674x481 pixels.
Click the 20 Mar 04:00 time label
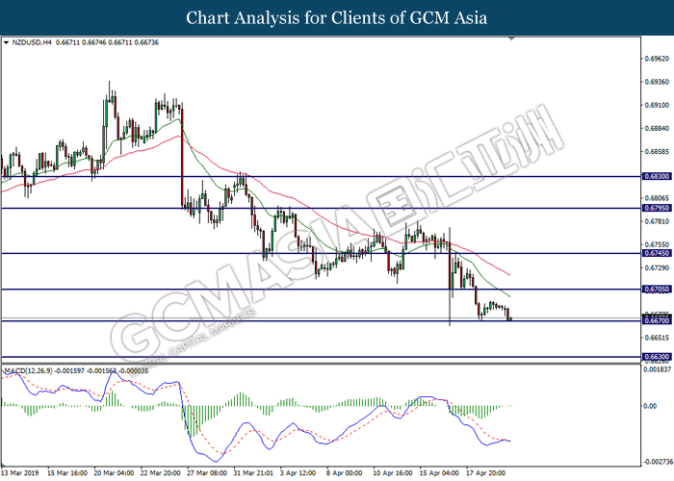pos(114,473)
